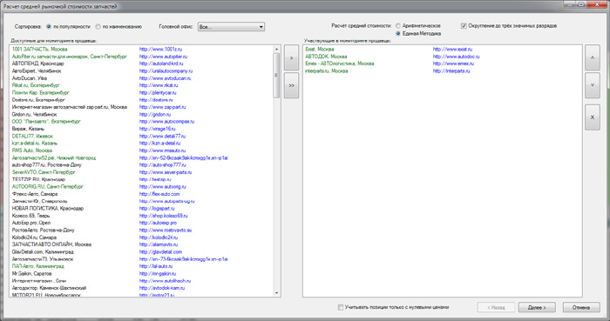610x321 pixels.
Task: Choose 'Арифметическое' average calculation
Action: pyautogui.click(x=398, y=25)
